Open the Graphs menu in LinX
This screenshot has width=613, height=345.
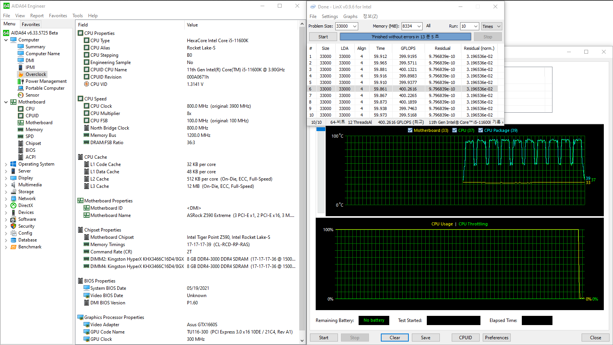(350, 16)
